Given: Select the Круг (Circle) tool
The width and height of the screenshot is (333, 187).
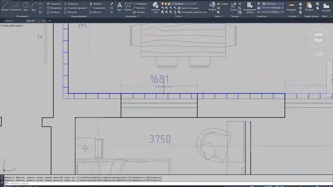Looking at the screenshot, I should click(25, 6).
